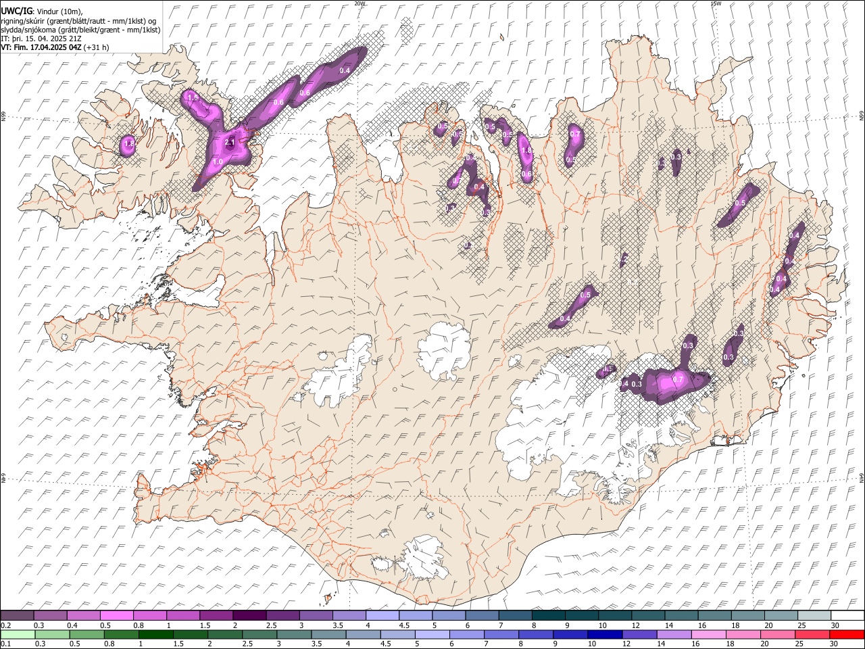The height and width of the screenshot is (649, 865).
Task: Click the lavender swatch between 4 and 4.5 in purple row
Action: [382, 616]
